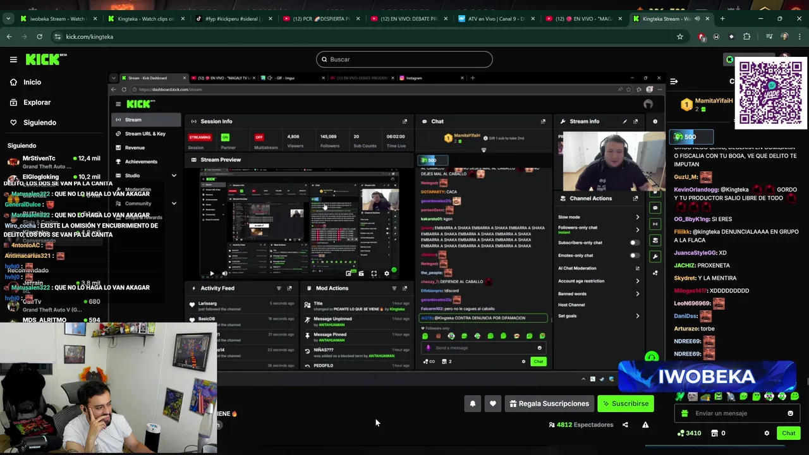
Task: Expand Followers-only chat options
Action: coord(637,229)
